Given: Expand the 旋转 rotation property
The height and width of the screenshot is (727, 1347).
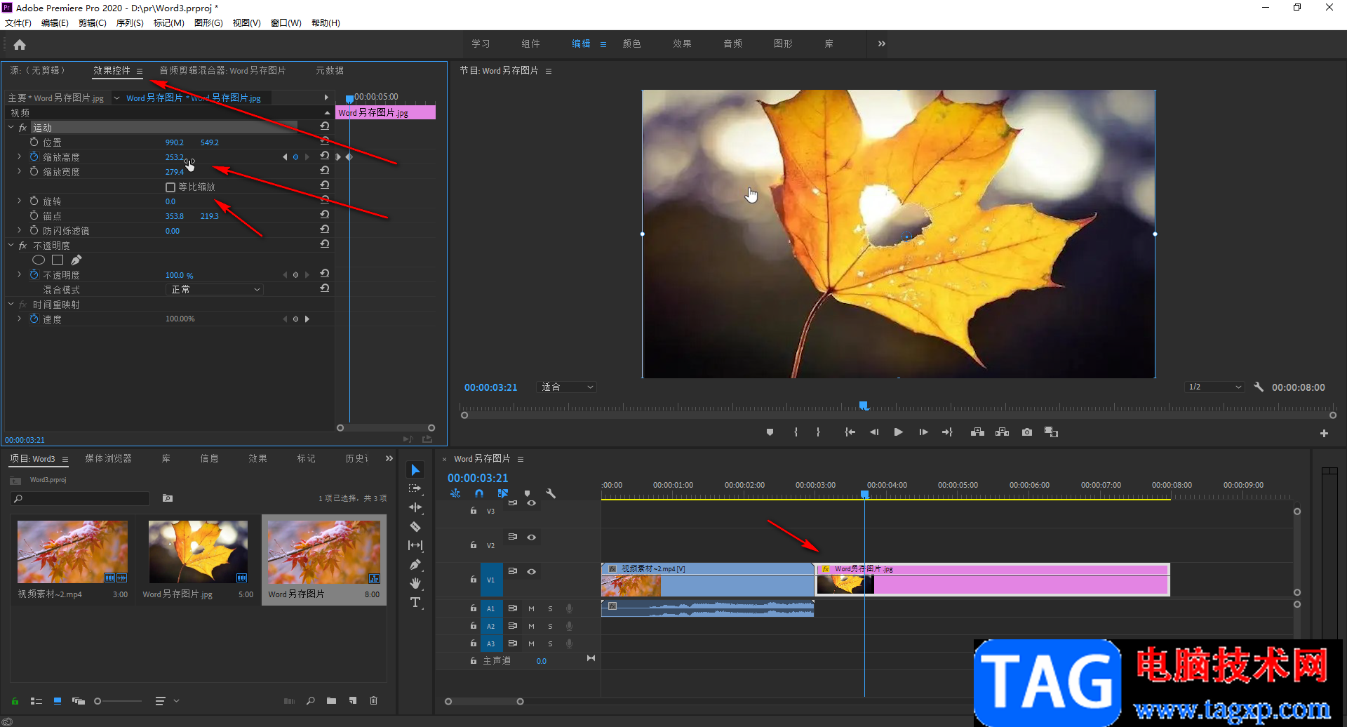Looking at the screenshot, I should point(20,201).
